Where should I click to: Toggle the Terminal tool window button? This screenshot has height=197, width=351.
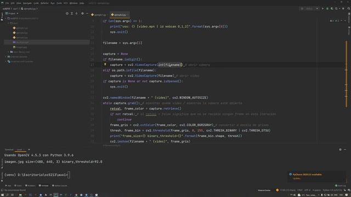pyautogui.click(x=43, y=186)
